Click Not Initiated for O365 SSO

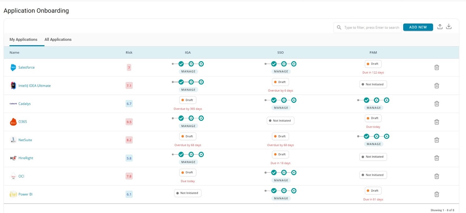[x=280, y=120]
